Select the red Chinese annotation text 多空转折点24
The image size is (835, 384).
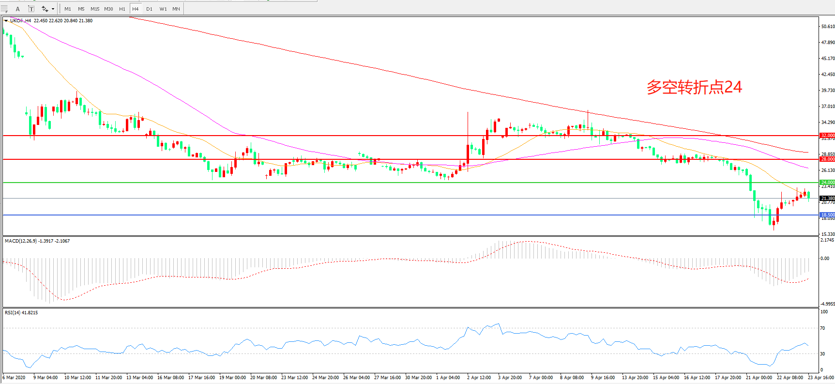[694, 87]
